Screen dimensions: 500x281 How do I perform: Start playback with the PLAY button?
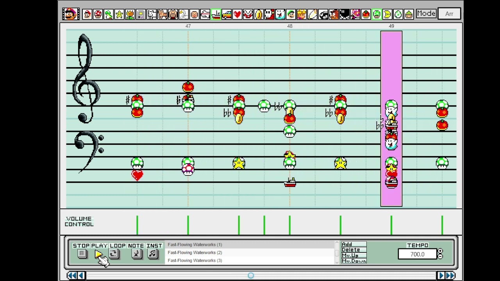tap(99, 254)
